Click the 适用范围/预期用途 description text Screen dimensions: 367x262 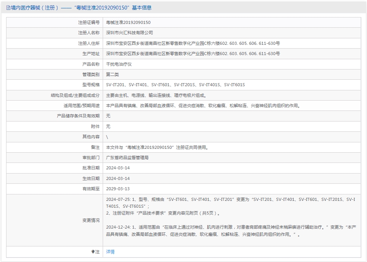point(203,106)
